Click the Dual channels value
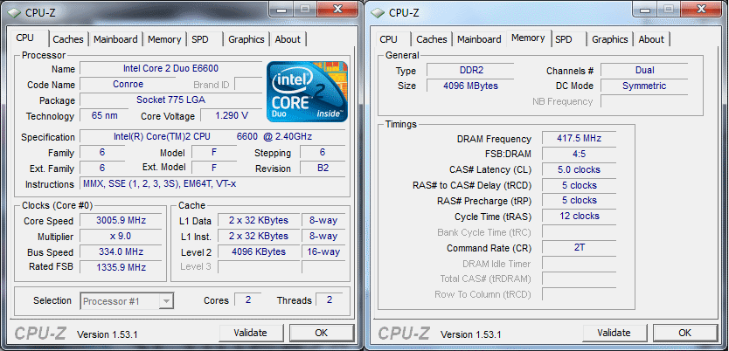Screen dimensions: 729x351 [x=644, y=71]
